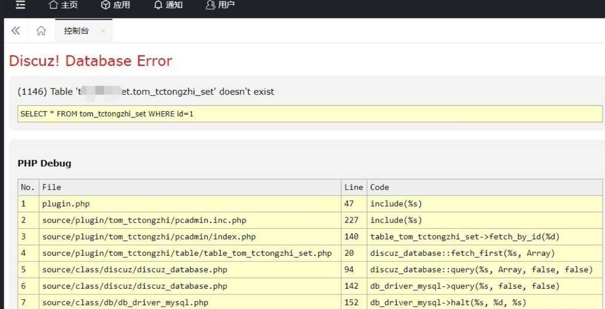605x309 pixels.
Task: Open the 主页 home menu
Action: [x=63, y=5]
